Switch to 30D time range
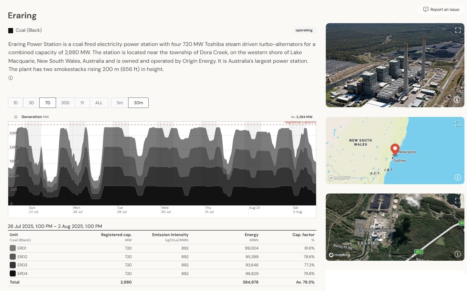 tap(65, 103)
